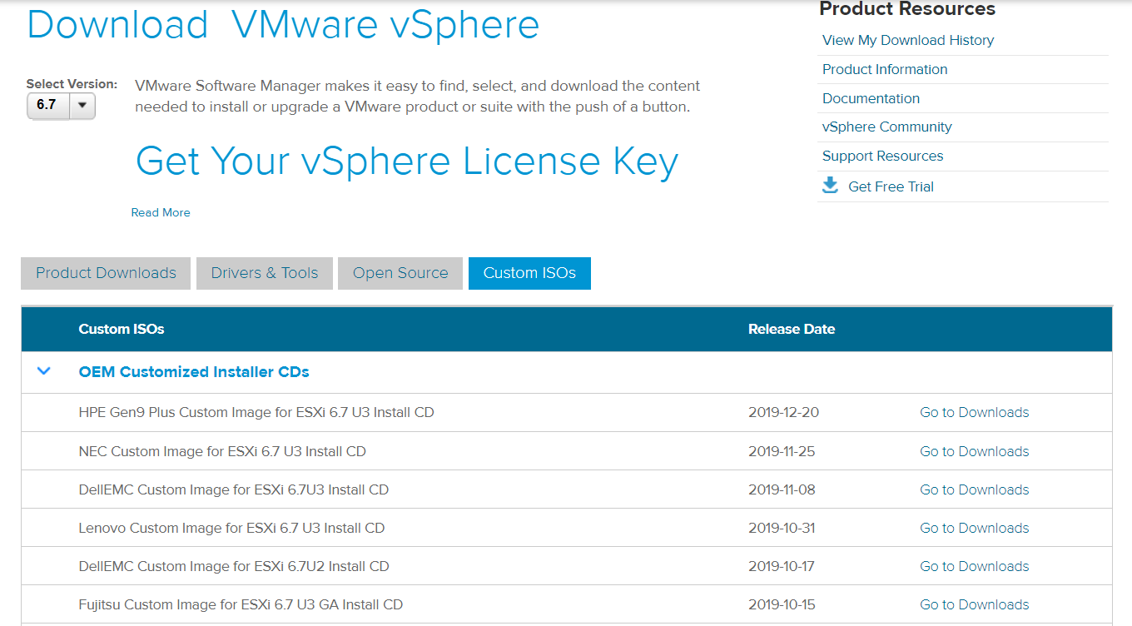
Task: Click the Get Free Trial link
Action: [x=891, y=186]
